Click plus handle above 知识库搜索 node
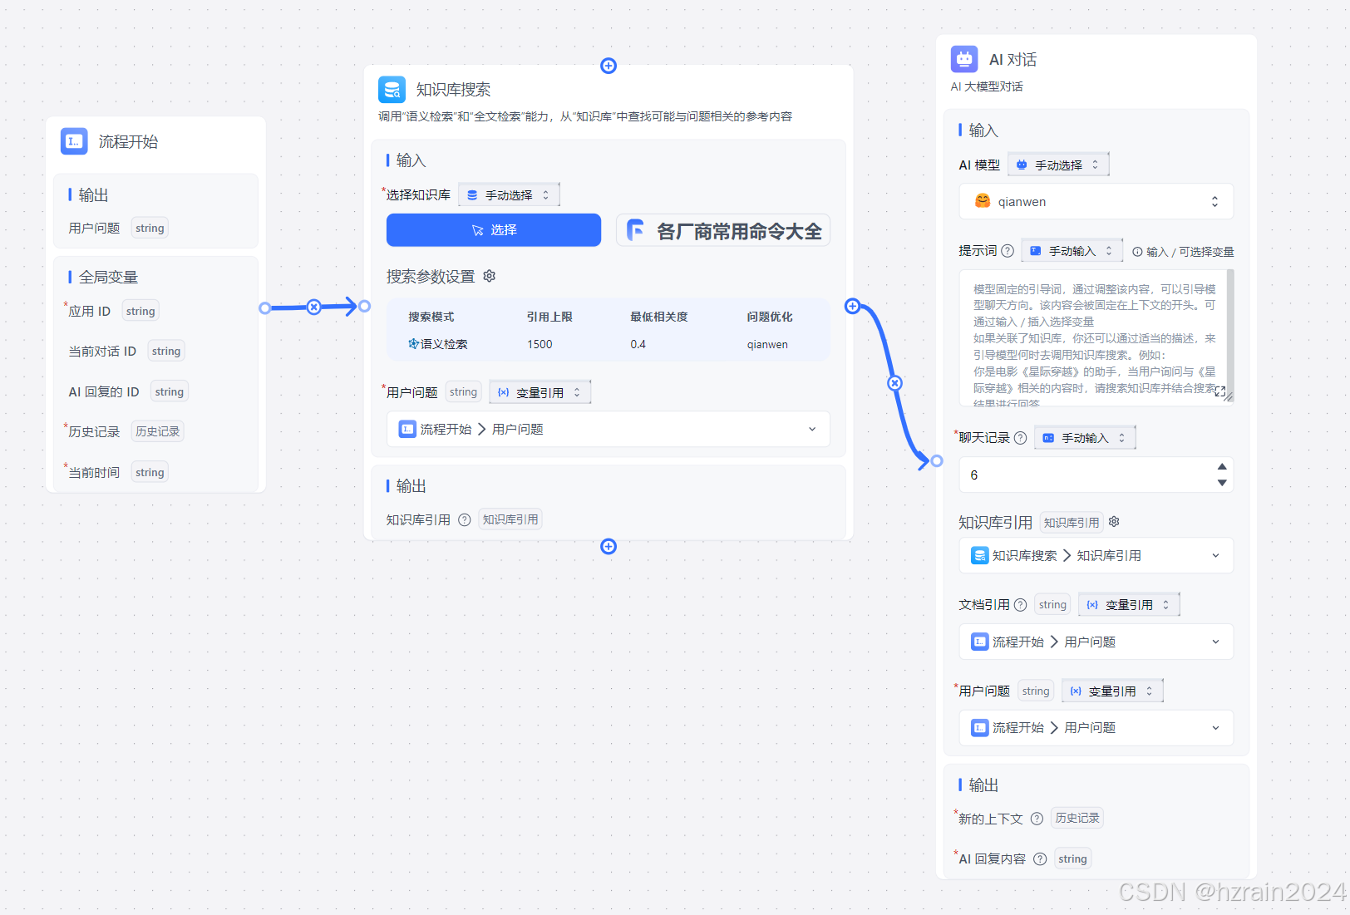The height and width of the screenshot is (915, 1350). coord(608,66)
